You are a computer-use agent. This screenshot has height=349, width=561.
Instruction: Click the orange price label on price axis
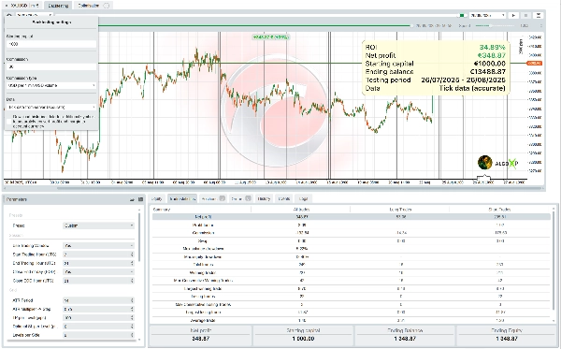[x=534, y=63]
